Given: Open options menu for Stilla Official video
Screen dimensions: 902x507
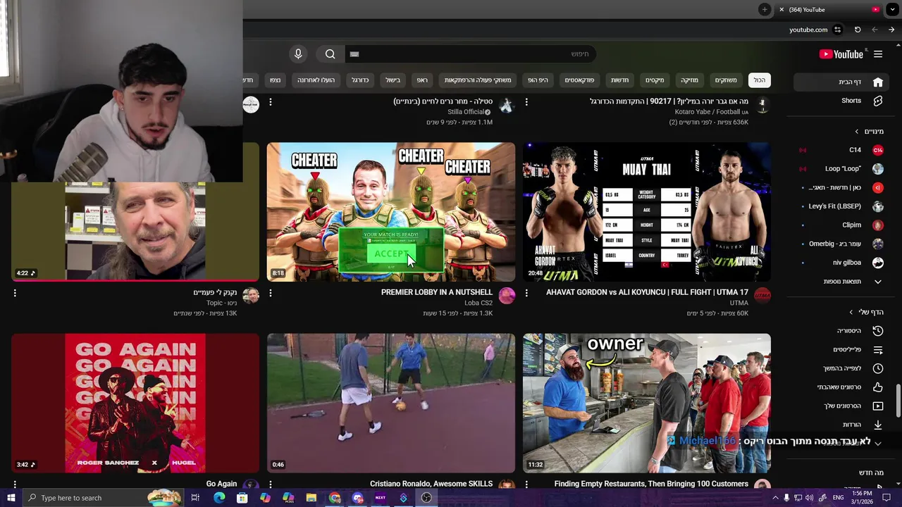Looking at the screenshot, I should click(271, 102).
